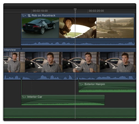
Task: Click the playhead handle on the ruler
Action: point(75,10)
